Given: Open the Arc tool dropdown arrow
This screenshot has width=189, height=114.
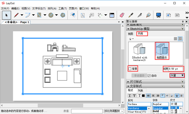Looking at the screenshot, I should pyautogui.click(x=33, y=15).
